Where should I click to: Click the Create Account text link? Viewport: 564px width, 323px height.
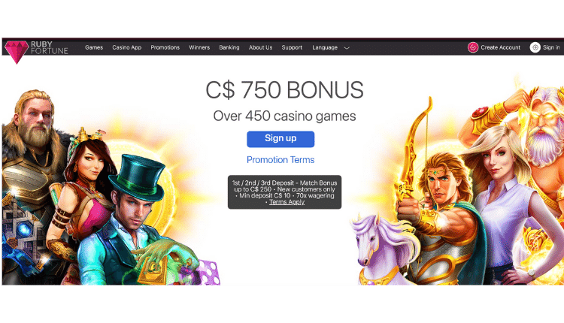pyautogui.click(x=500, y=47)
